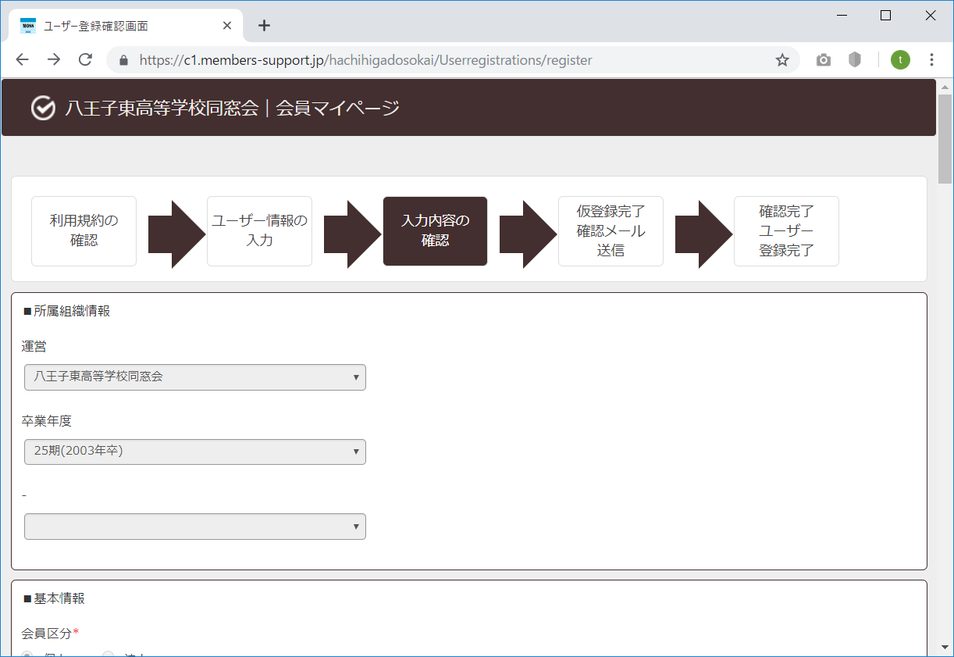Open Chrome three-dot menu

pos(931,60)
